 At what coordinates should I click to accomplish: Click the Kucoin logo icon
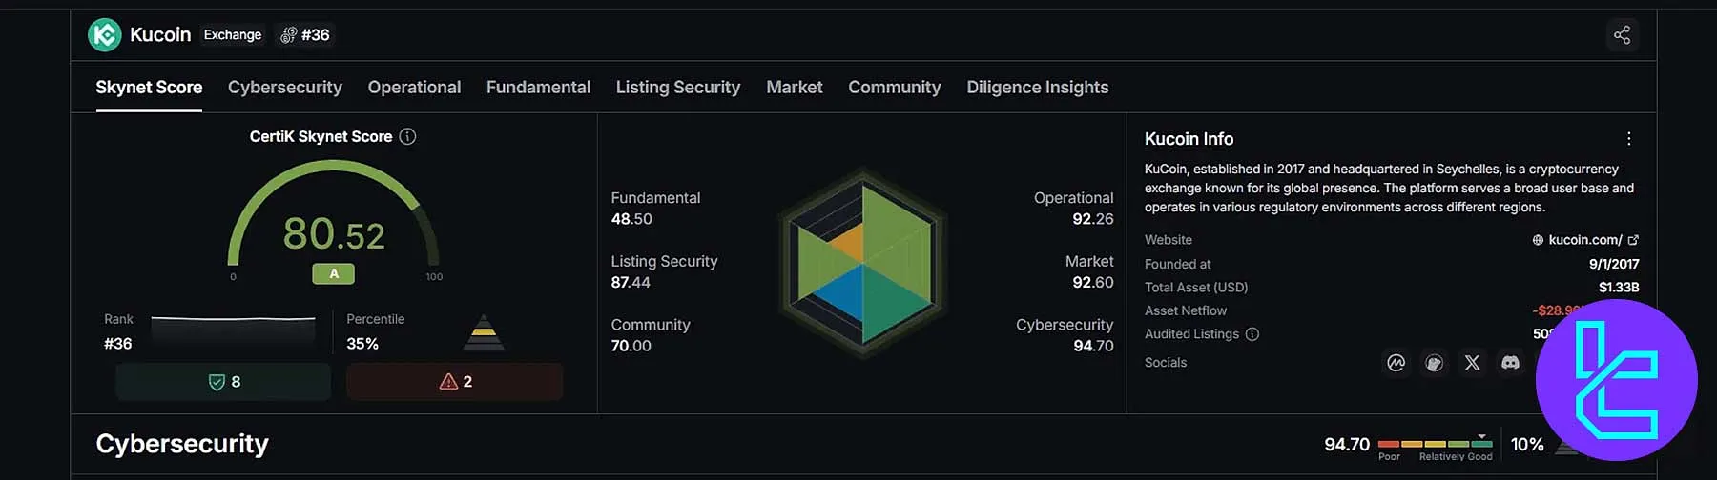[x=105, y=35]
